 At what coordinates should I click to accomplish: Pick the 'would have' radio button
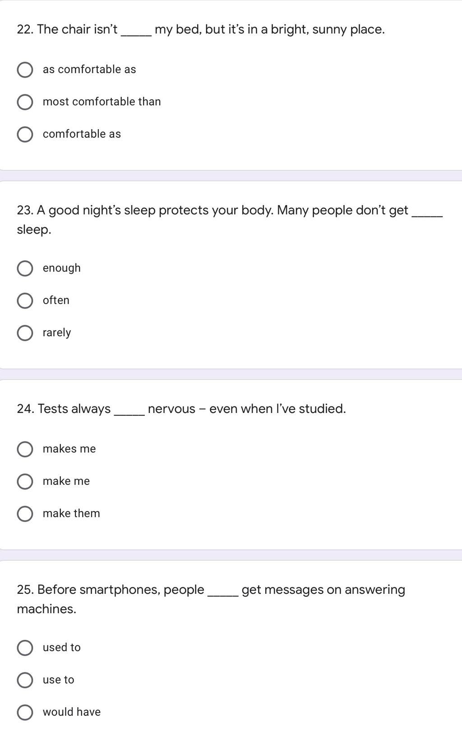(25, 712)
